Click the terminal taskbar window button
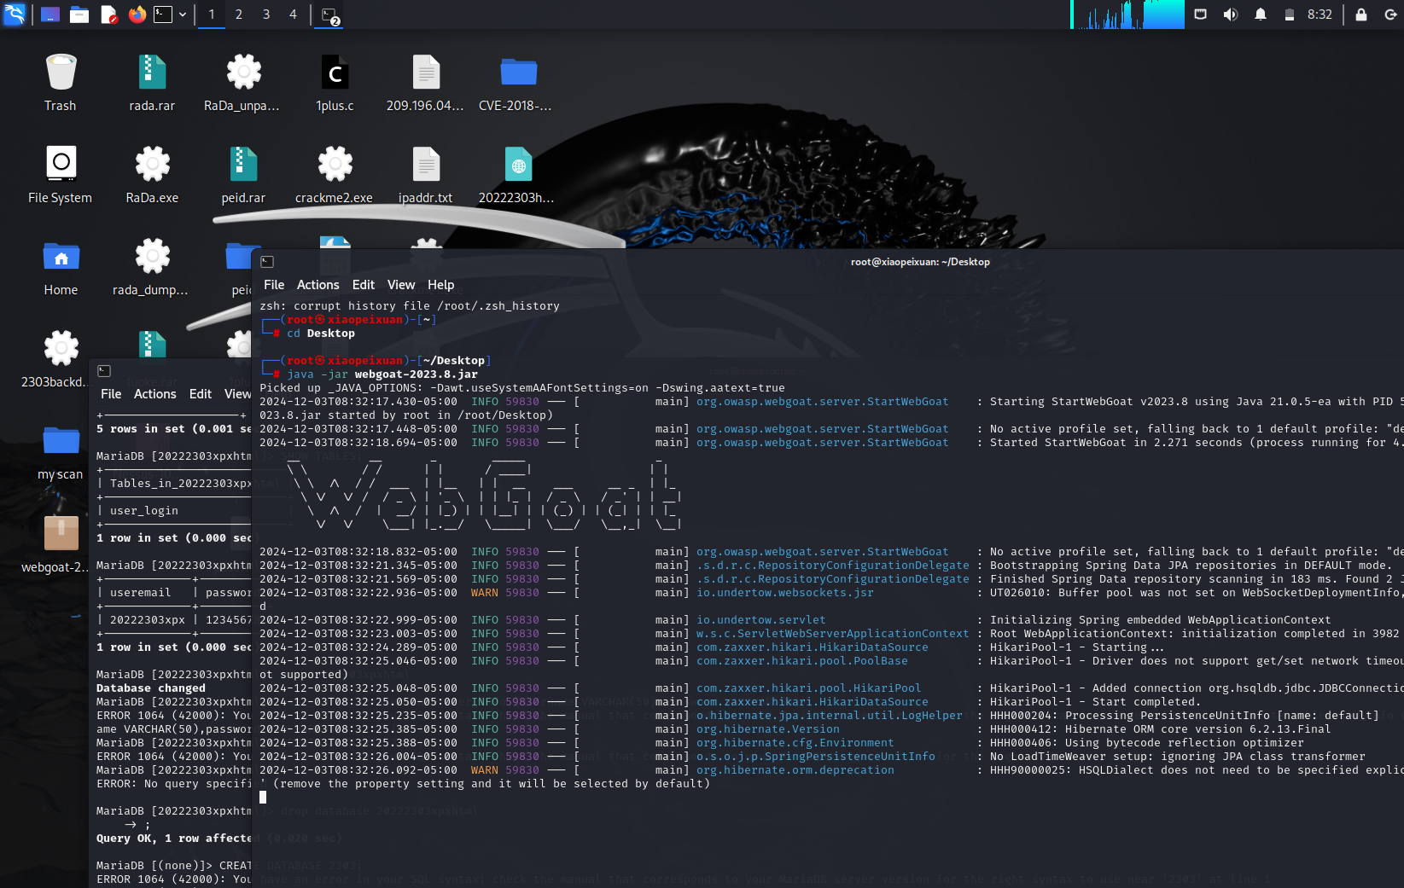The width and height of the screenshot is (1404, 888). pos(330,15)
